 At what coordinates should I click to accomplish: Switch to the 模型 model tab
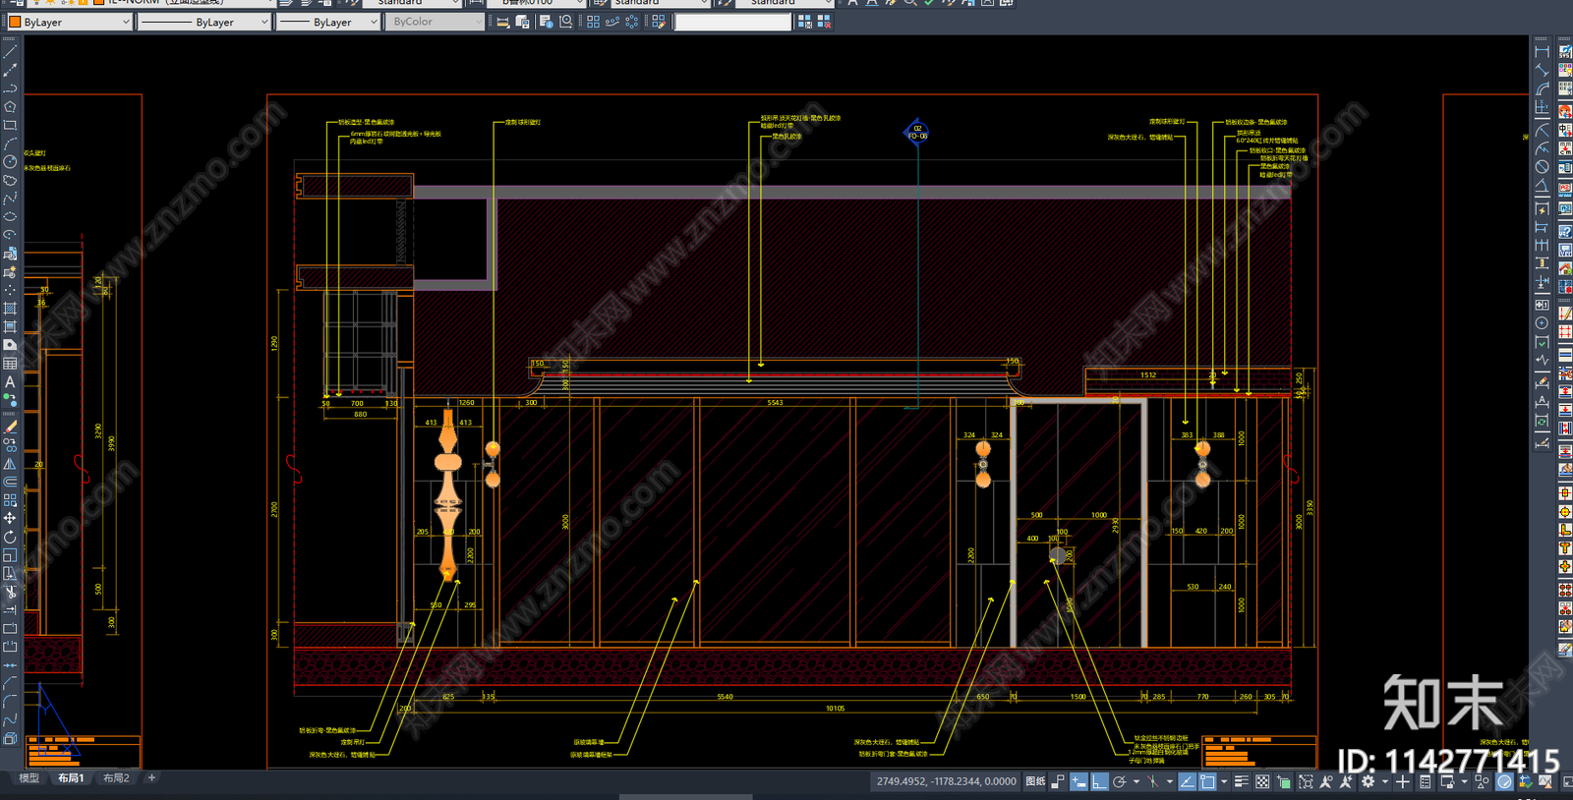click(x=29, y=777)
